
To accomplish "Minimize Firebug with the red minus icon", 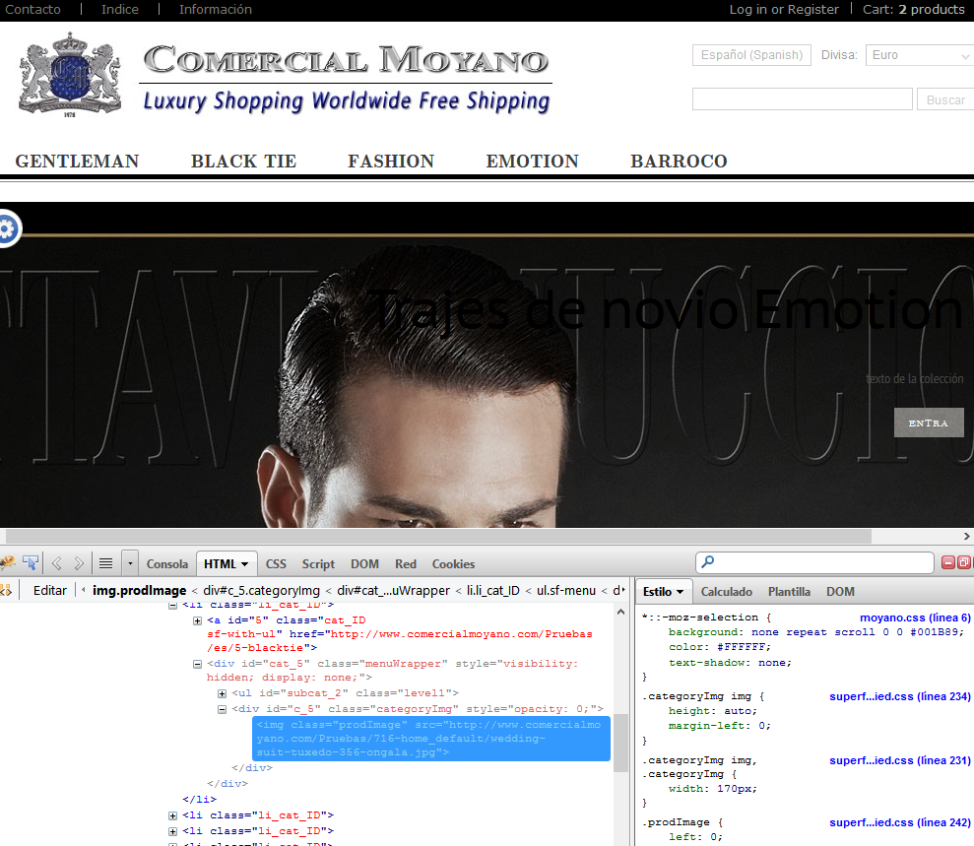I will [948, 562].
